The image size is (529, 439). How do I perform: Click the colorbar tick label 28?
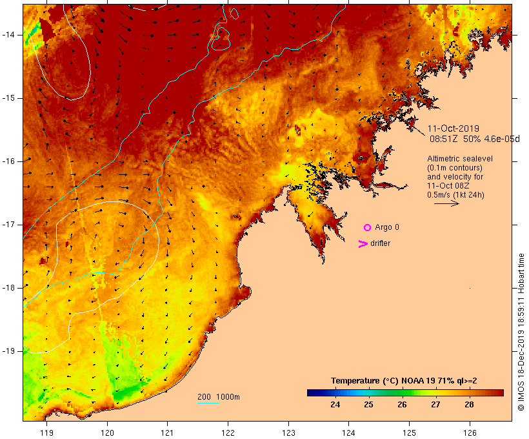469,405
